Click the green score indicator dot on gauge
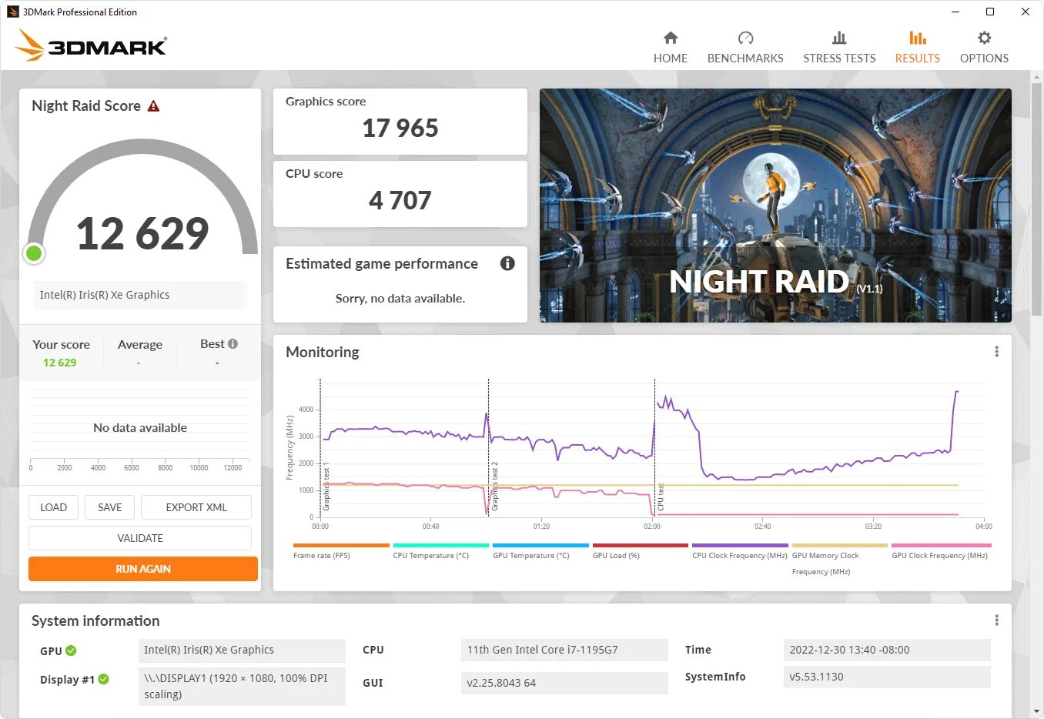 [34, 252]
